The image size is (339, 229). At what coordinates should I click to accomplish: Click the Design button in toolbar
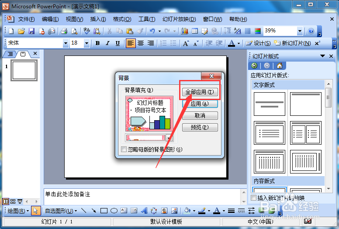point(258,43)
